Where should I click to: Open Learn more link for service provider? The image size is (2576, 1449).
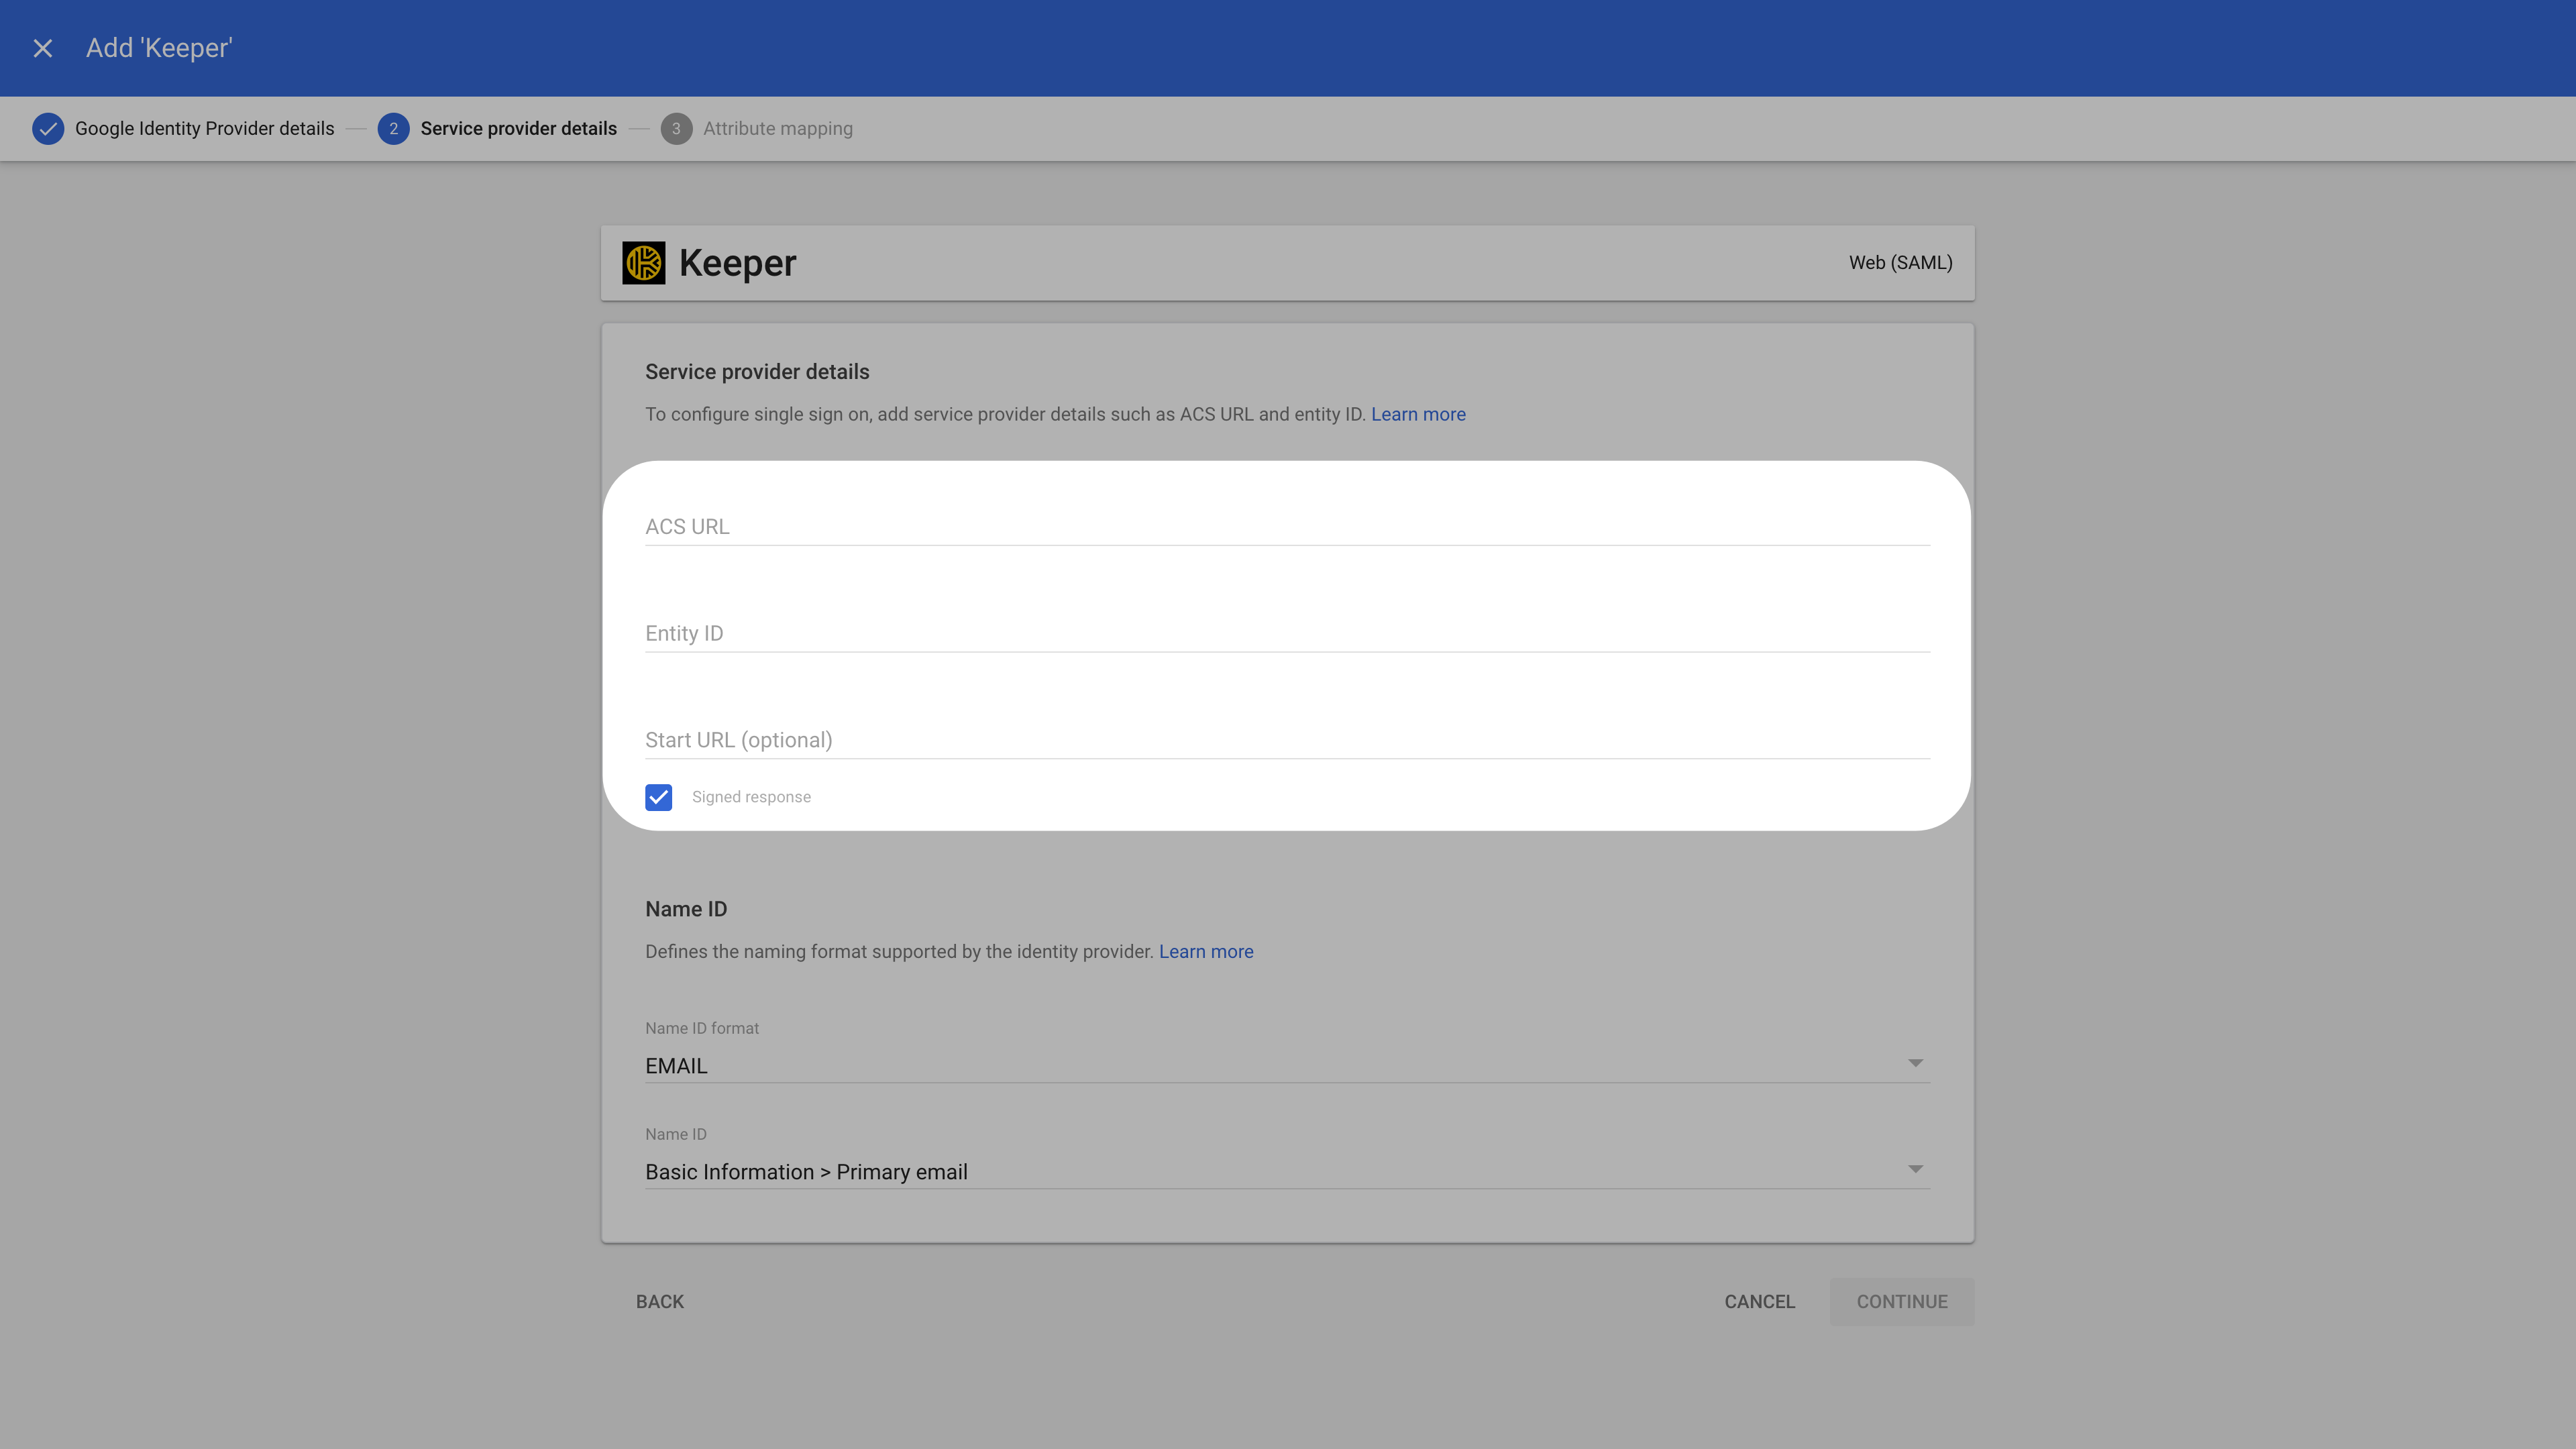pos(1417,414)
